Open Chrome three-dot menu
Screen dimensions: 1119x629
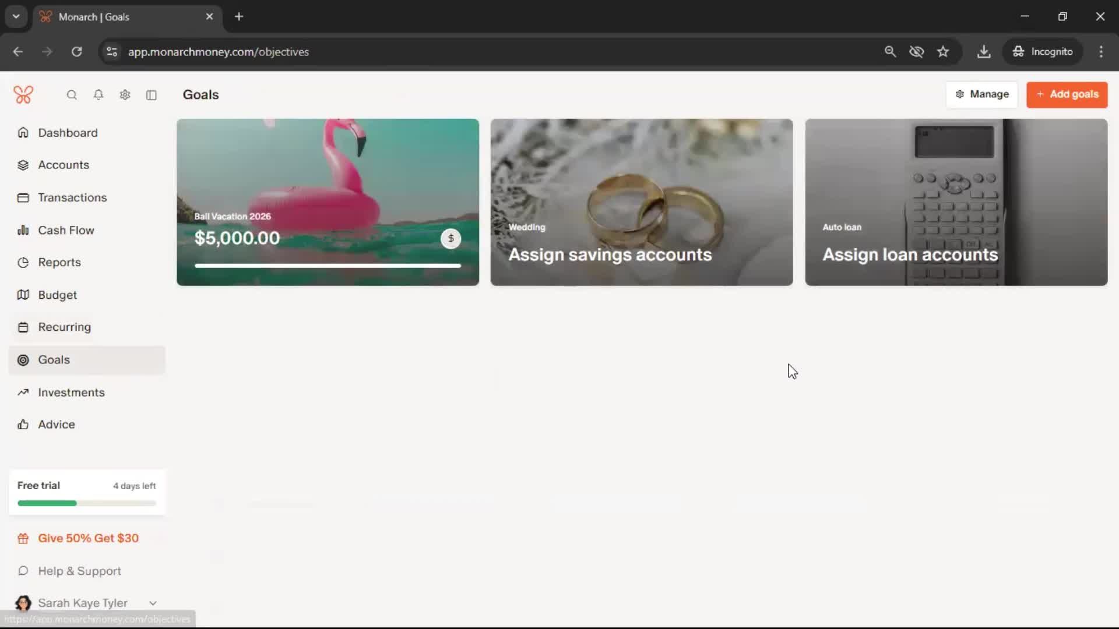coord(1101,52)
